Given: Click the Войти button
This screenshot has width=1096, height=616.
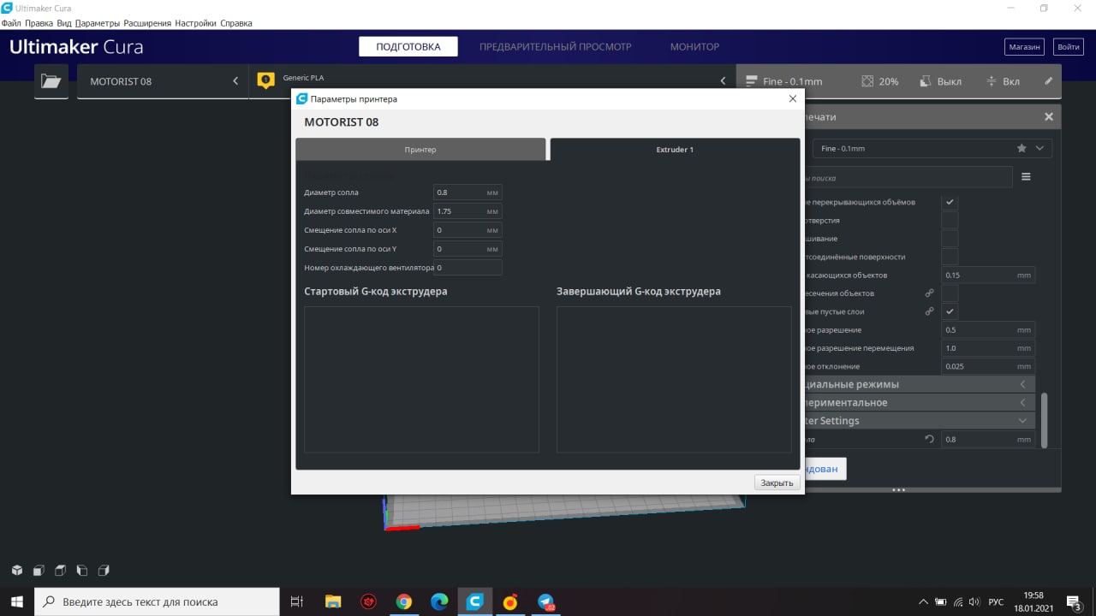Looking at the screenshot, I should (1069, 47).
